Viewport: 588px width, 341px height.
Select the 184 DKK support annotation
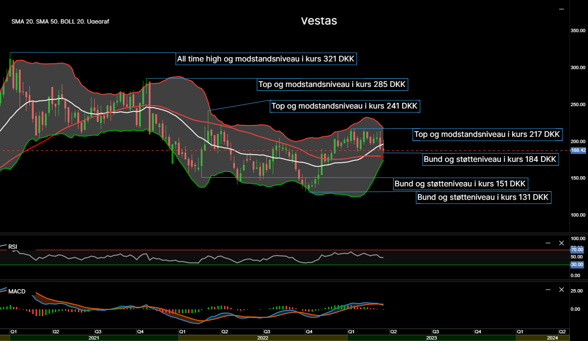490,159
